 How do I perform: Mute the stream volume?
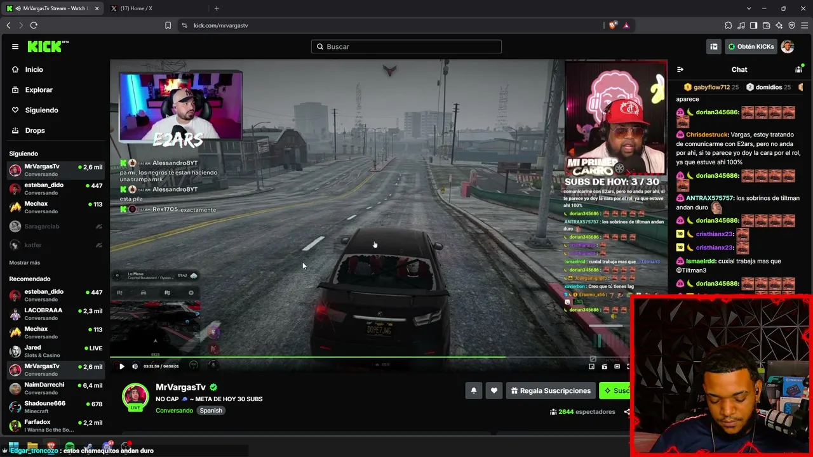tap(135, 366)
